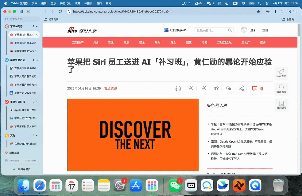Listen to article with headphone icon
Screen dimensions: 302x196
pos(178,89)
